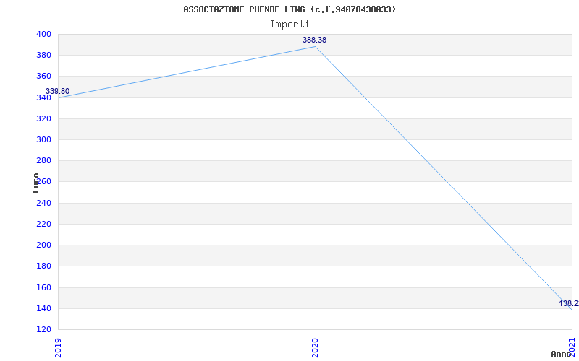Screen dimensions: 579x361
Task: Select the 339.80 data label
Action: [x=57, y=92]
